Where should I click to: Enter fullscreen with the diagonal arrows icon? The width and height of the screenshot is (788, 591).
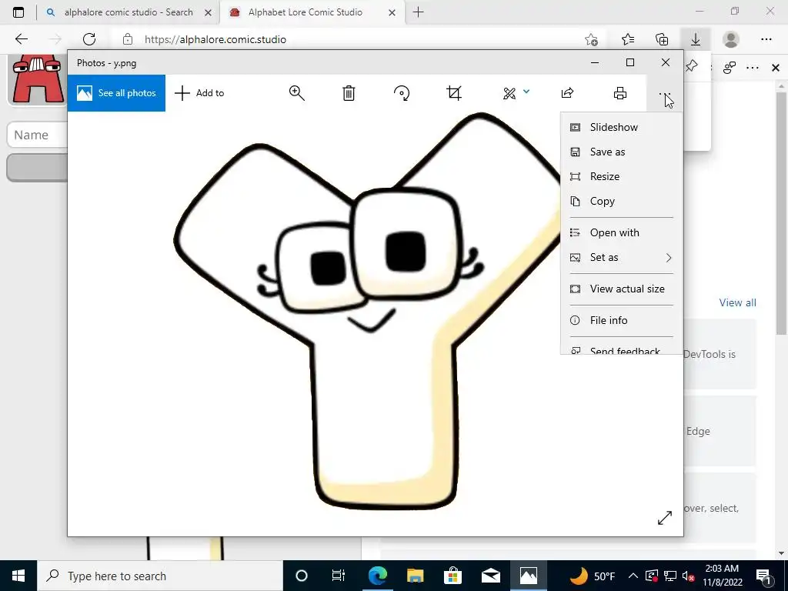click(664, 518)
